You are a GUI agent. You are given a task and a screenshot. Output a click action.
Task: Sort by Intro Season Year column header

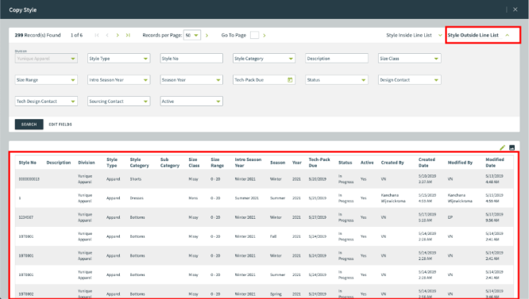pos(248,163)
